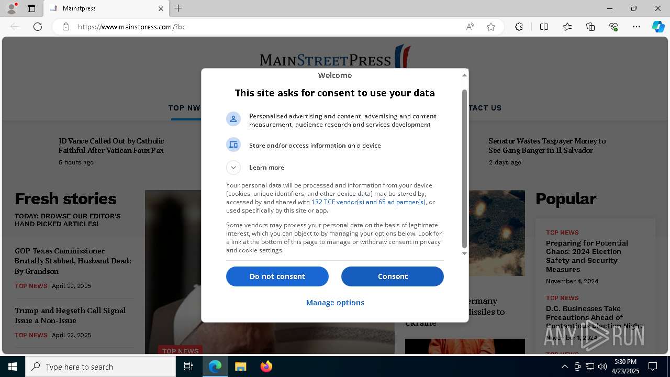Open Trump and Hegseth Signal article
The height and width of the screenshot is (377, 670).
click(x=70, y=315)
